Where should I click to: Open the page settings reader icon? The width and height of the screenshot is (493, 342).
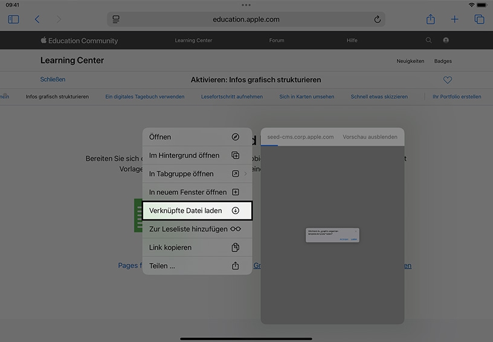coord(116,19)
